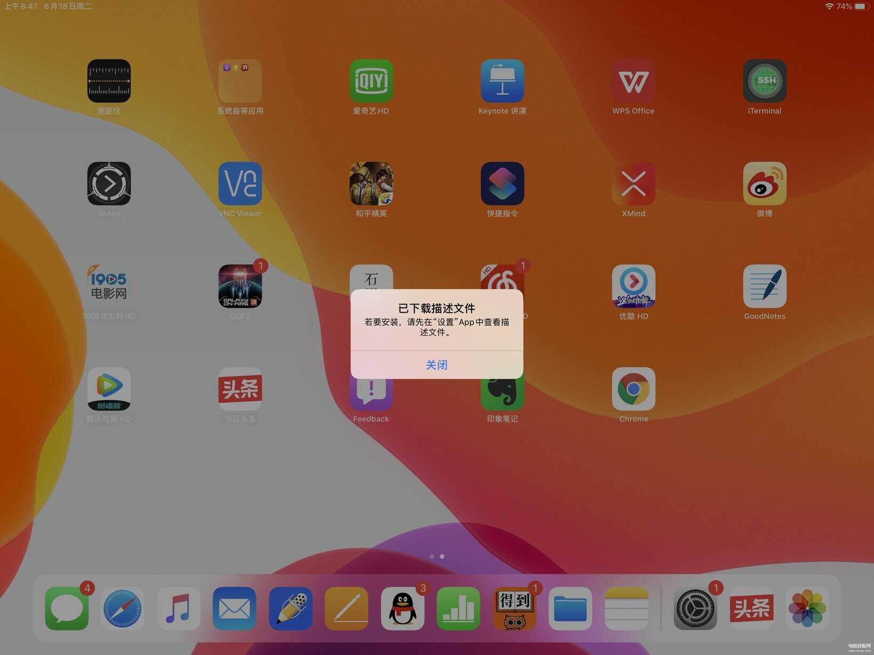Screen dimensions: 874x655
Task: Launch the 爱奇艺HD app
Action: coord(371,81)
